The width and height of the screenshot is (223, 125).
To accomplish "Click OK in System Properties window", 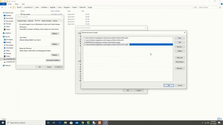I will pos(40,67).
